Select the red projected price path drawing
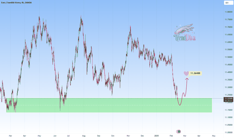Viewport: 234px width, 138px height. pyautogui.click(x=182, y=92)
